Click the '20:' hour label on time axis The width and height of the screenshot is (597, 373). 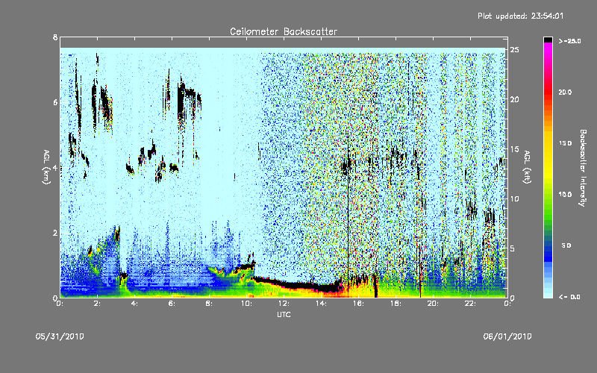[433, 304]
